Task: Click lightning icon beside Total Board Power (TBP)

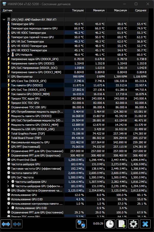Action: [x=9, y=138]
